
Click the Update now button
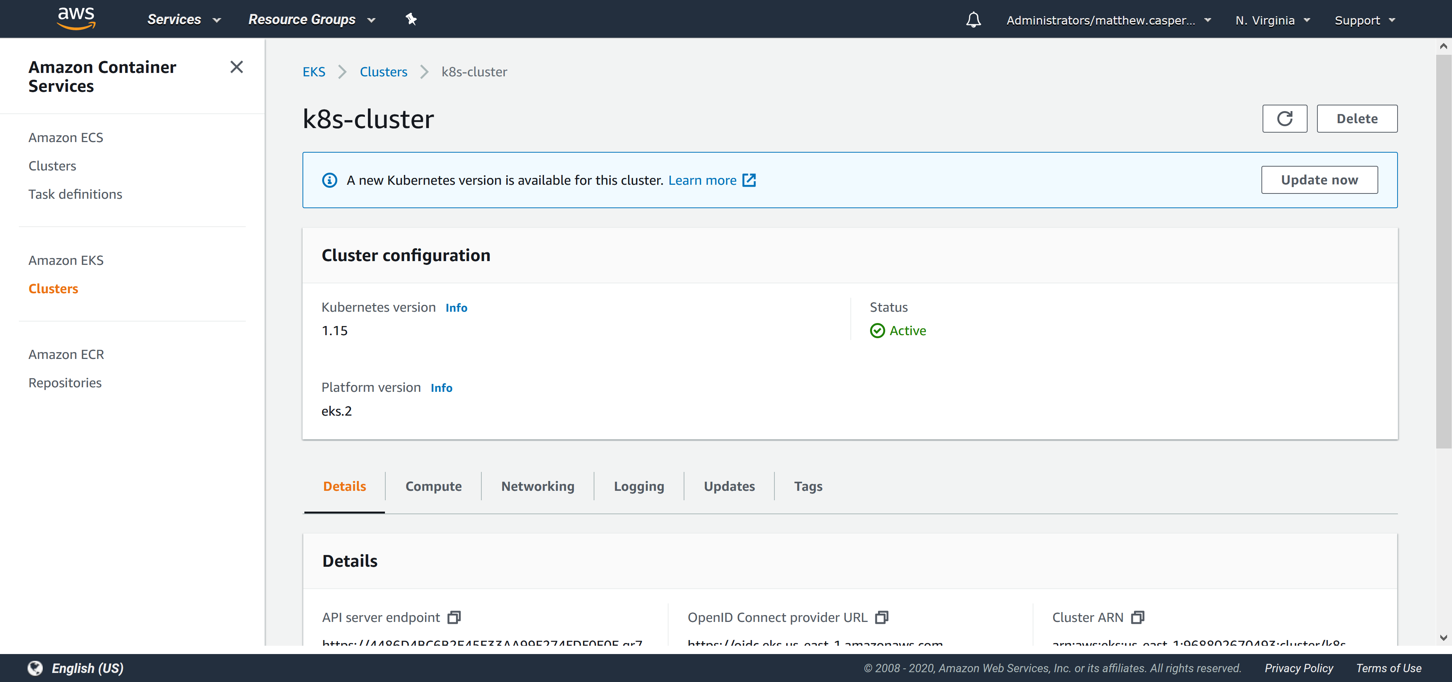[x=1319, y=179]
